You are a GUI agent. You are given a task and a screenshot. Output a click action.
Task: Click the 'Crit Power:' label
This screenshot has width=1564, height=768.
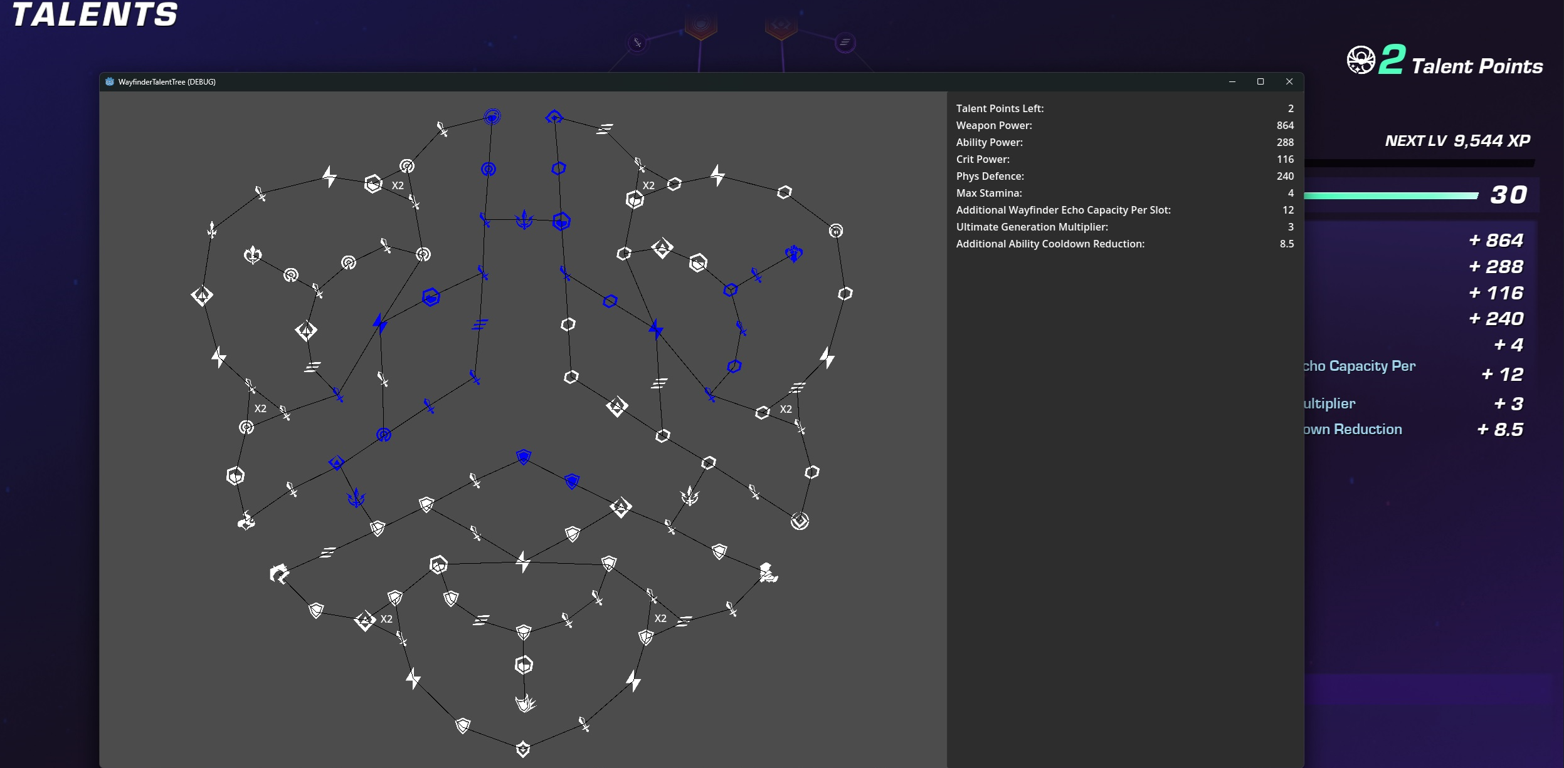[983, 159]
